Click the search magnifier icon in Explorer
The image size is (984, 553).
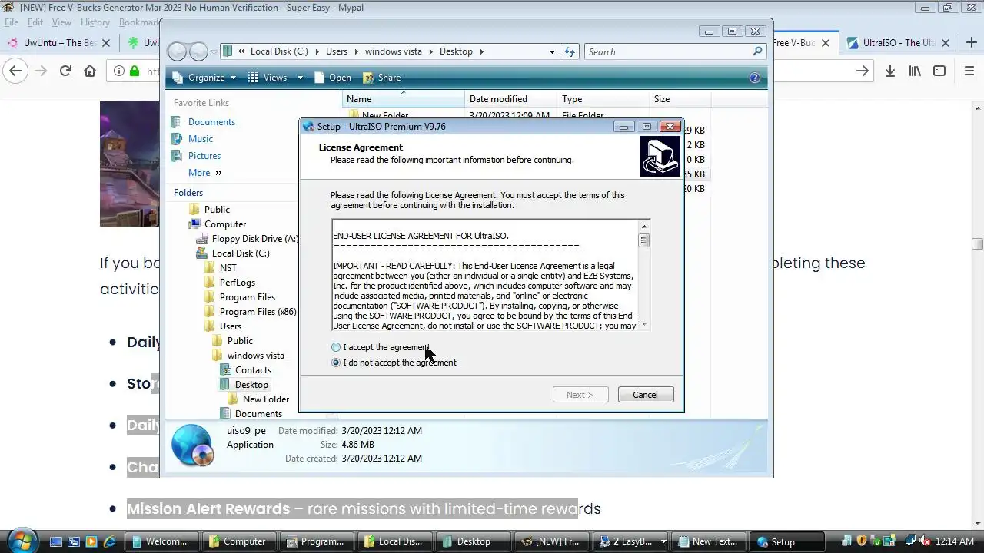(757, 51)
